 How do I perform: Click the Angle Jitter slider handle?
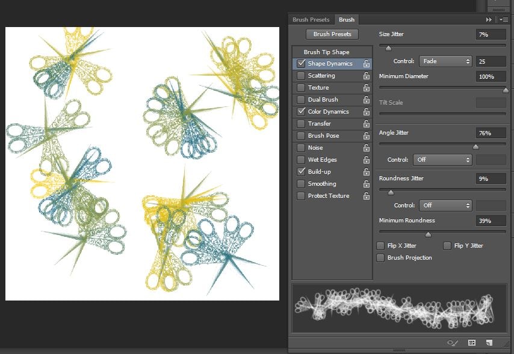[475, 147]
